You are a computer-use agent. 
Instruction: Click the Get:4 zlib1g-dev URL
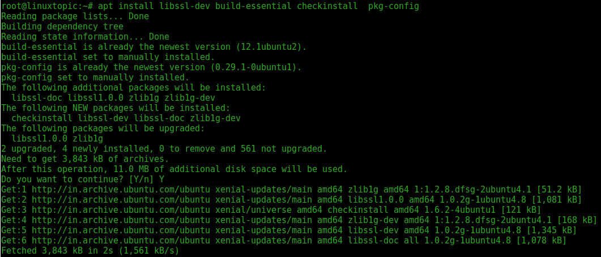click(121, 220)
